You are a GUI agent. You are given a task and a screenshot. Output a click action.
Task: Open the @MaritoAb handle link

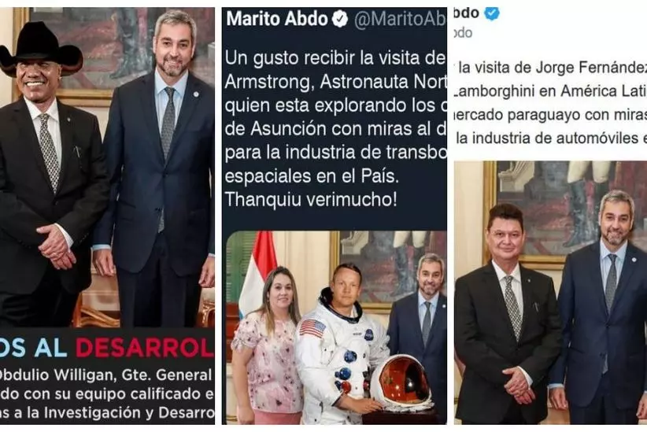pyautogui.click(x=401, y=20)
